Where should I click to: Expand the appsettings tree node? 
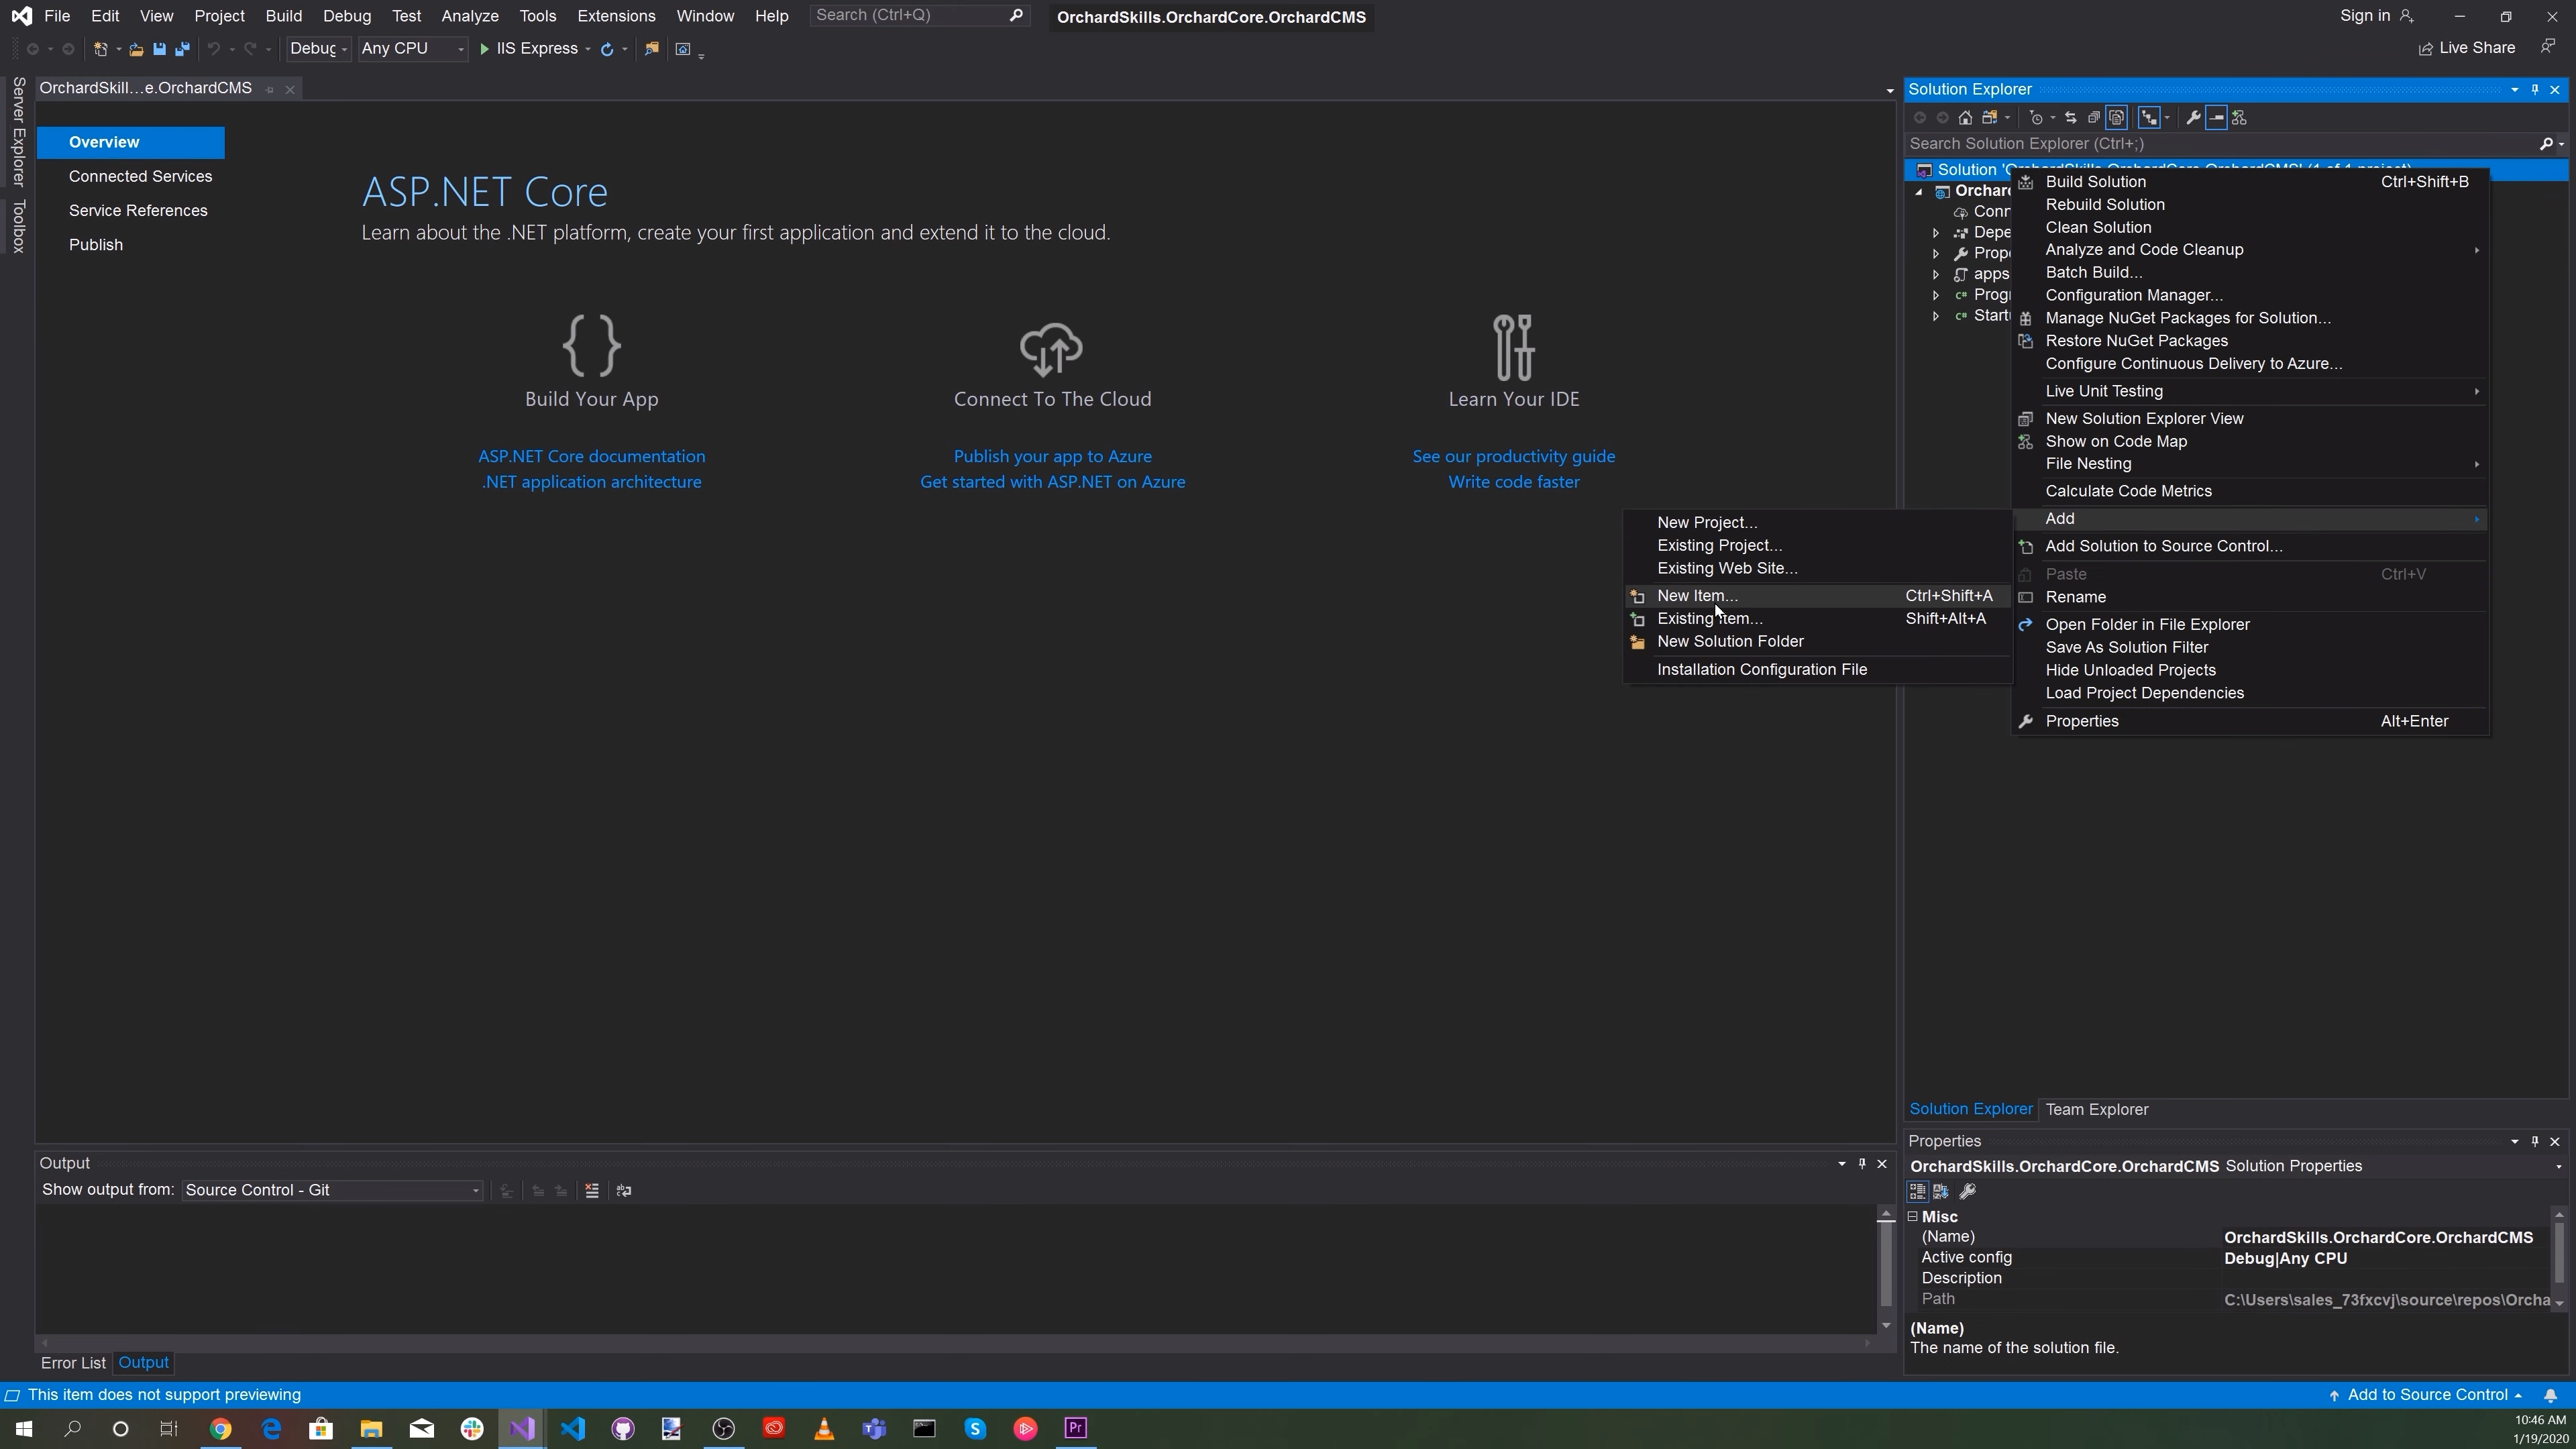pos(1936,274)
